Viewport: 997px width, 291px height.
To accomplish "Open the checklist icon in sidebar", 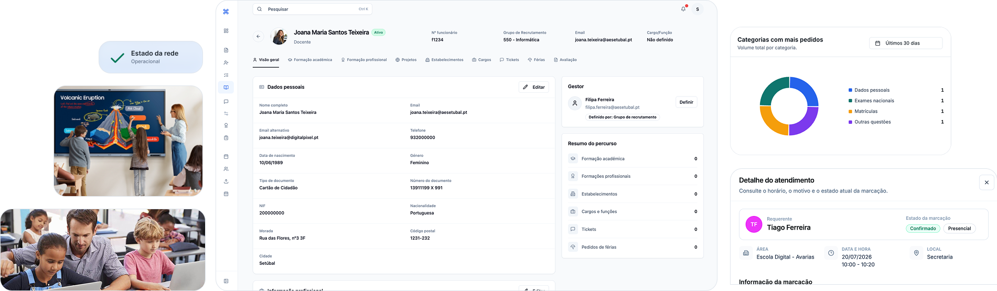I will pos(226,75).
